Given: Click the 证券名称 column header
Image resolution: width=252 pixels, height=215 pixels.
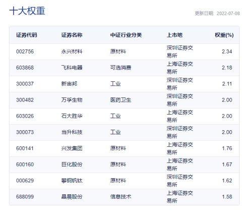Looking at the screenshot, I should coord(72,35).
